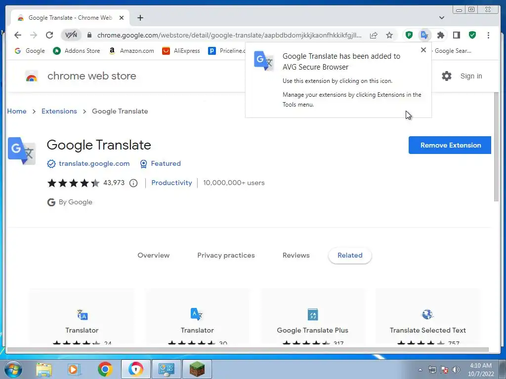
Task: Click the Chrome Web Store rainbow logo
Action: (31, 76)
